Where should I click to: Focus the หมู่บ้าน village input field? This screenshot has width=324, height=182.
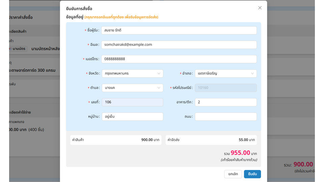pyautogui.click(x=132, y=117)
